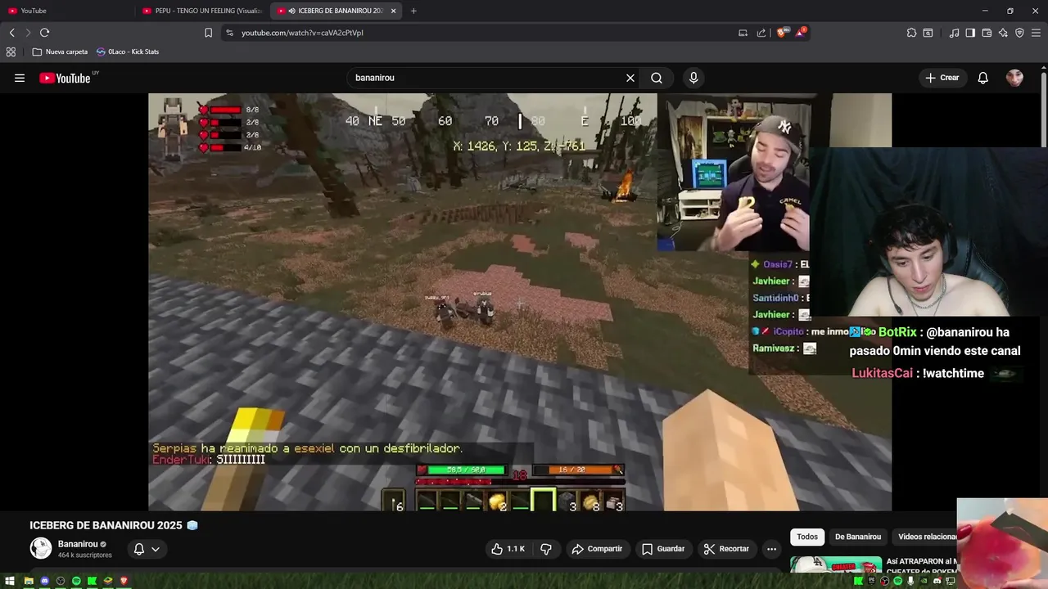The image size is (1048, 589).
Task: Go back with the browser back arrow
Action: click(x=12, y=33)
